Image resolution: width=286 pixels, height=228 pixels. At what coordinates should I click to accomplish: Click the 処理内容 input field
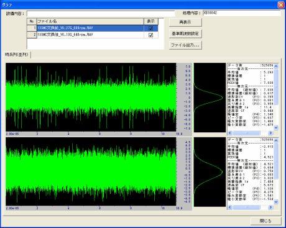coord(242,13)
